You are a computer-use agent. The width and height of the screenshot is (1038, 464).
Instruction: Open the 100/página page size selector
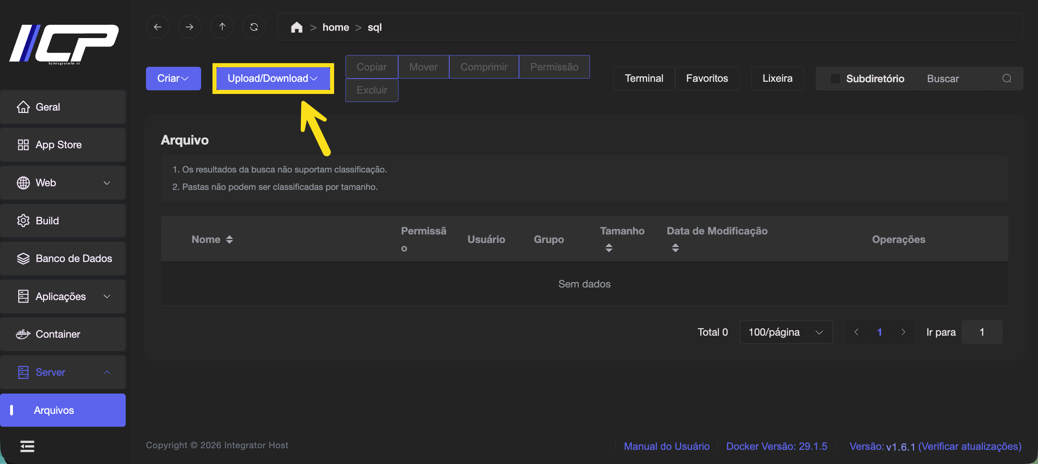[x=786, y=332]
